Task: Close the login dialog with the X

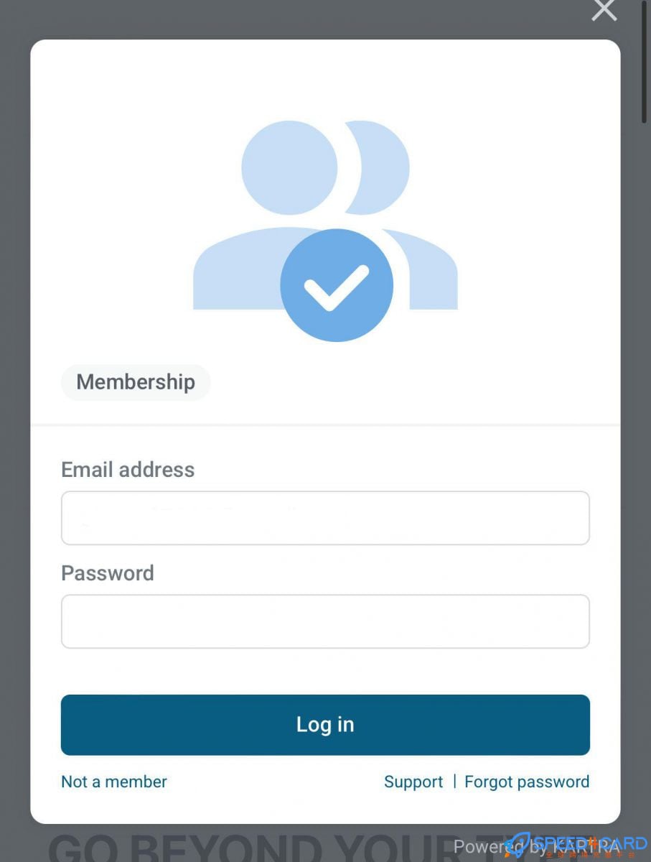Action: [x=604, y=9]
